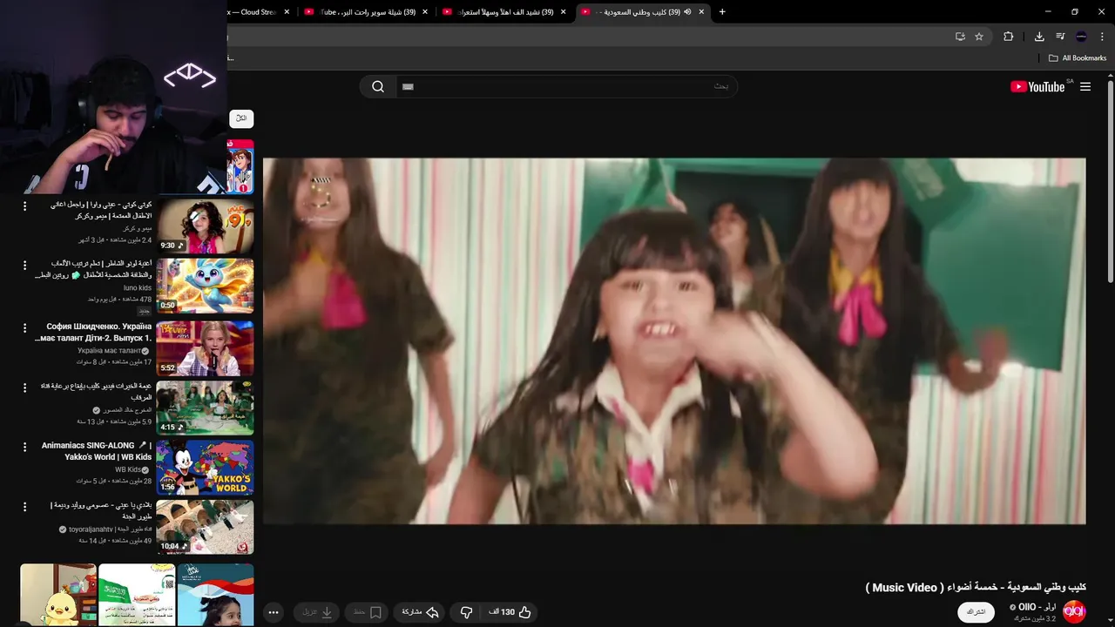This screenshot has width=1115, height=627.
Task: Open the yellow chick cartoon thumbnail
Action: [x=58, y=594]
